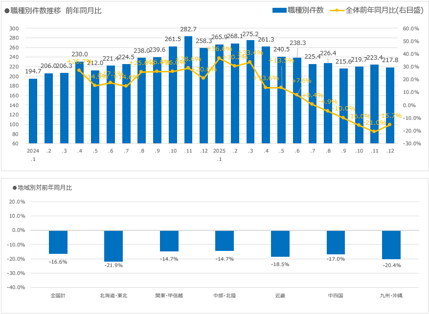Screen dimensions: 429x314
Task: Click the line point labeled -21.0%
Action: tap(374, 131)
